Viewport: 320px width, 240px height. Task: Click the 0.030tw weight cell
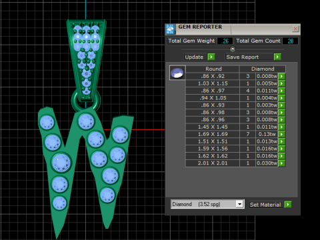tap(267, 163)
